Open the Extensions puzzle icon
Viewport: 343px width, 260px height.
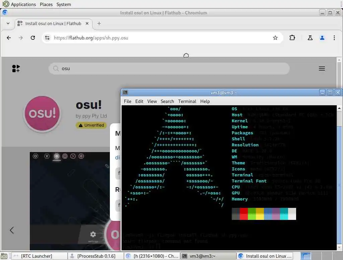(x=292, y=38)
